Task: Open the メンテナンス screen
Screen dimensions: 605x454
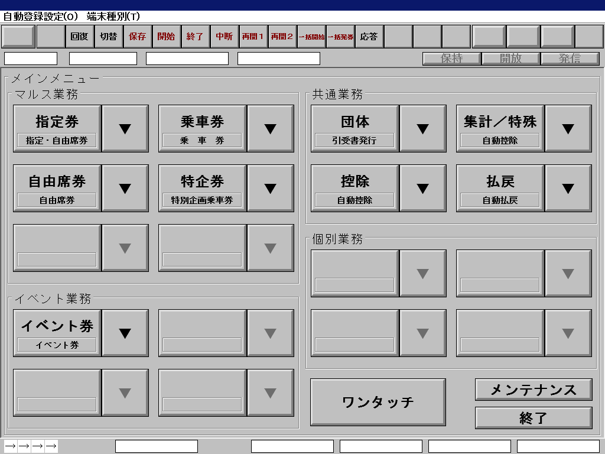Action: coord(534,390)
